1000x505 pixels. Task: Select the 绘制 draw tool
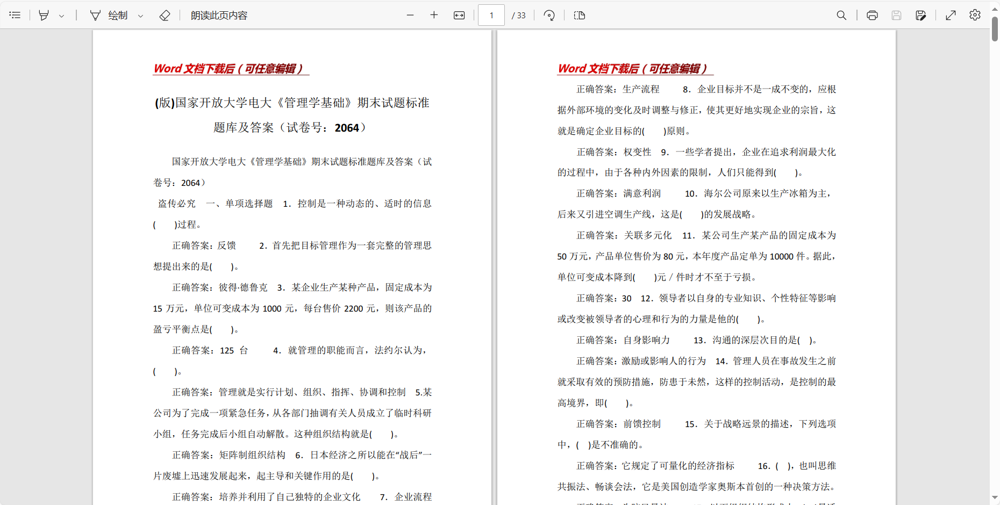pyautogui.click(x=109, y=15)
